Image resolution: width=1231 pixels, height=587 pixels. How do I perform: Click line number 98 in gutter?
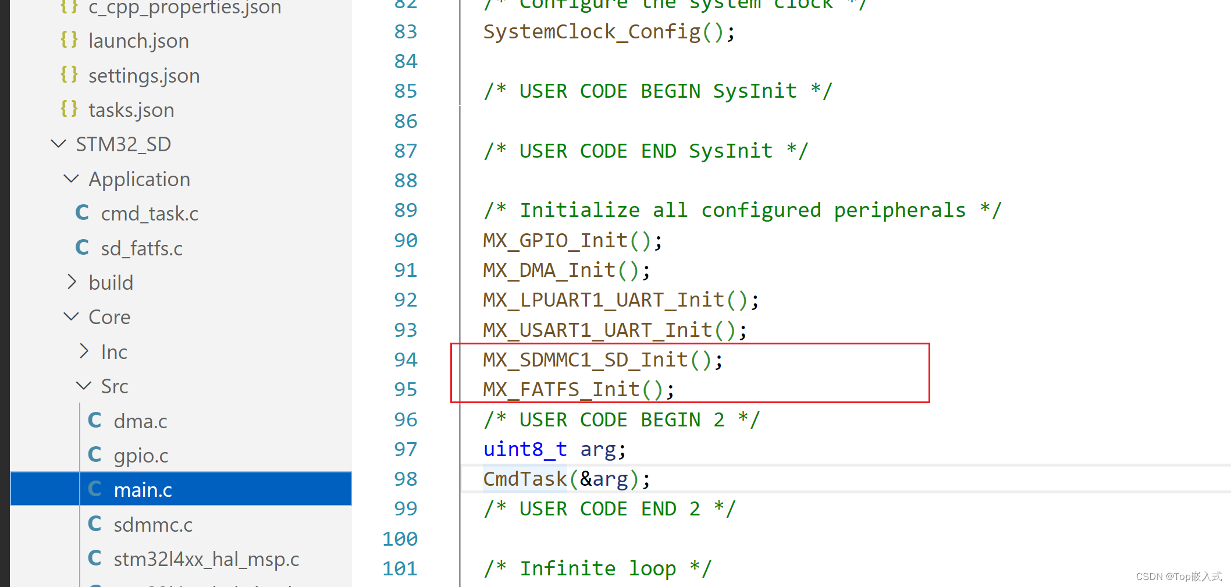coord(405,479)
